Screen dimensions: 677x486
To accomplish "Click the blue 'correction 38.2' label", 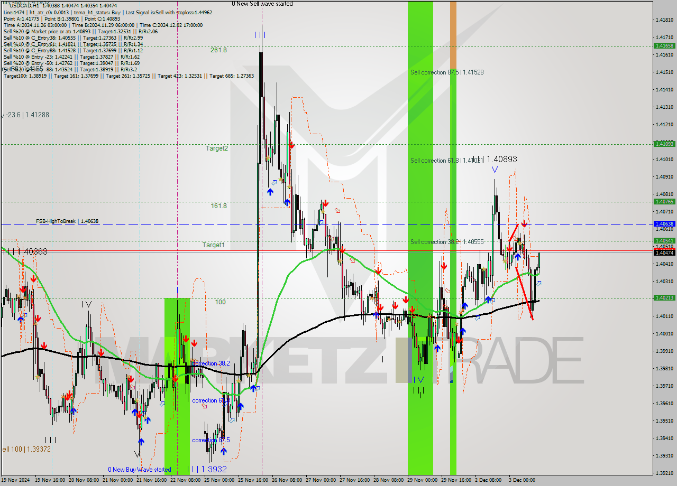I will [211, 363].
